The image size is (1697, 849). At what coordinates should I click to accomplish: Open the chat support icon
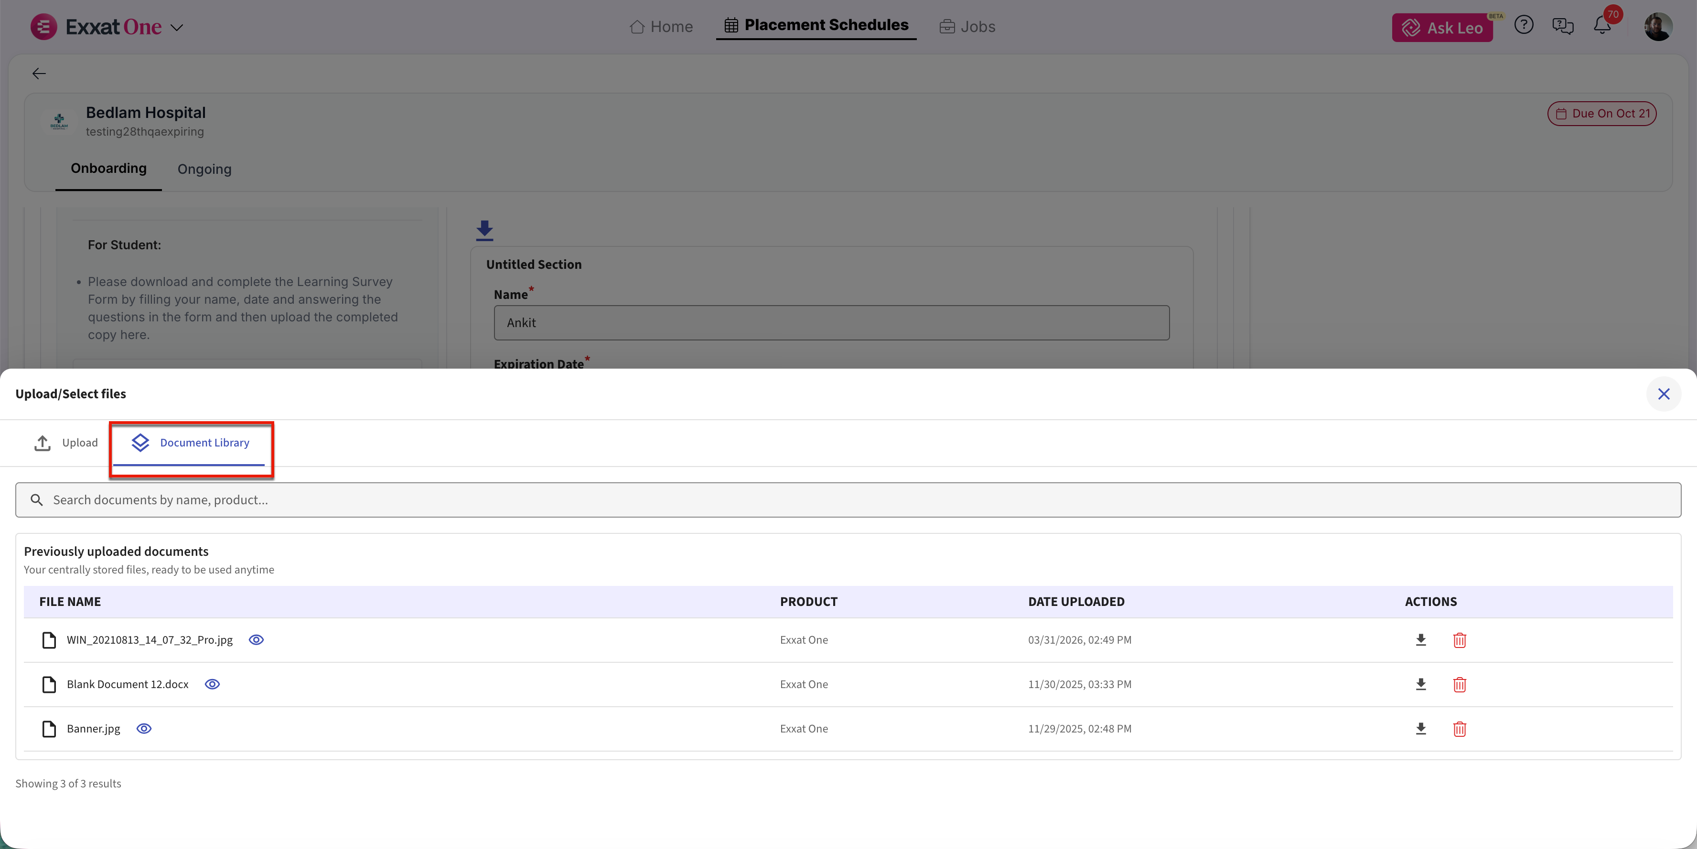coord(1562,26)
